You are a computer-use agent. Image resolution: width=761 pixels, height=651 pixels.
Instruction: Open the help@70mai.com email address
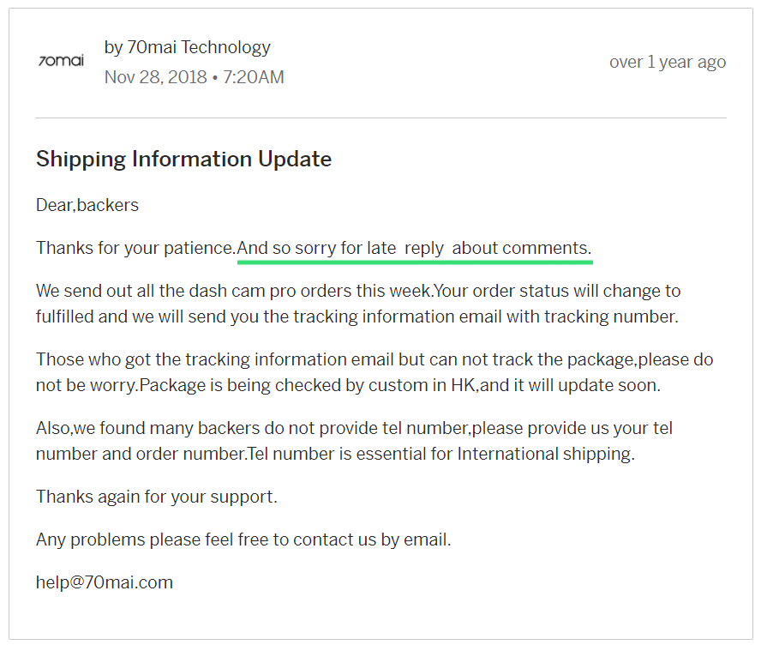[105, 582]
